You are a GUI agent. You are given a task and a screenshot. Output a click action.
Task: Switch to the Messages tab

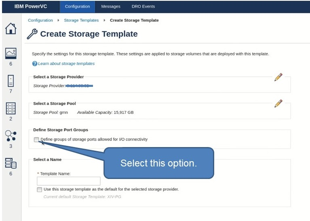click(111, 6)
